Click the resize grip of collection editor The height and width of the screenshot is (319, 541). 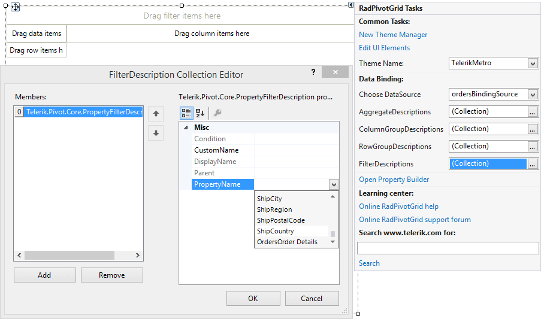(x=344, y=311)
